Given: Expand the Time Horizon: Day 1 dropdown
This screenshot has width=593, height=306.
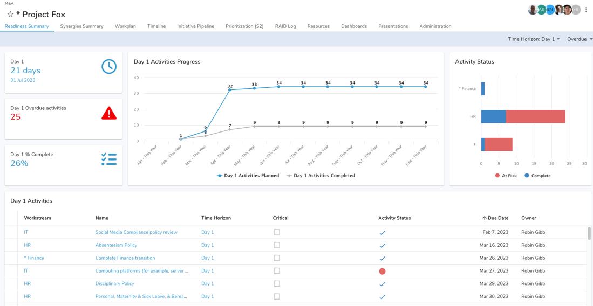Looking at the screenshot, I should 533,39.
